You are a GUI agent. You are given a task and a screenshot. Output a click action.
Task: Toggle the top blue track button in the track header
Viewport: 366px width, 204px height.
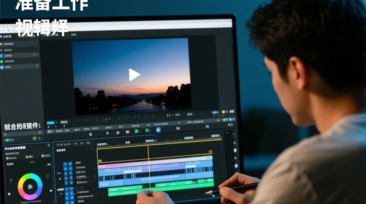click(65, 164)
